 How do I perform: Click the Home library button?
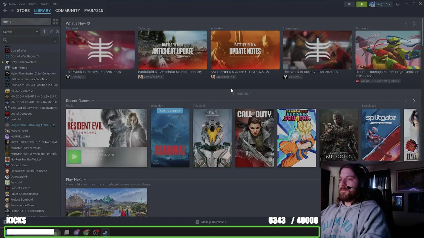26,21
